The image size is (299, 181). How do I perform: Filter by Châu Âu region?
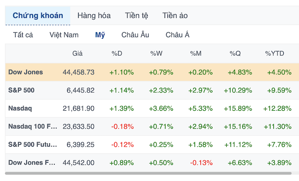pyautogui.click(x=135, y=35)
